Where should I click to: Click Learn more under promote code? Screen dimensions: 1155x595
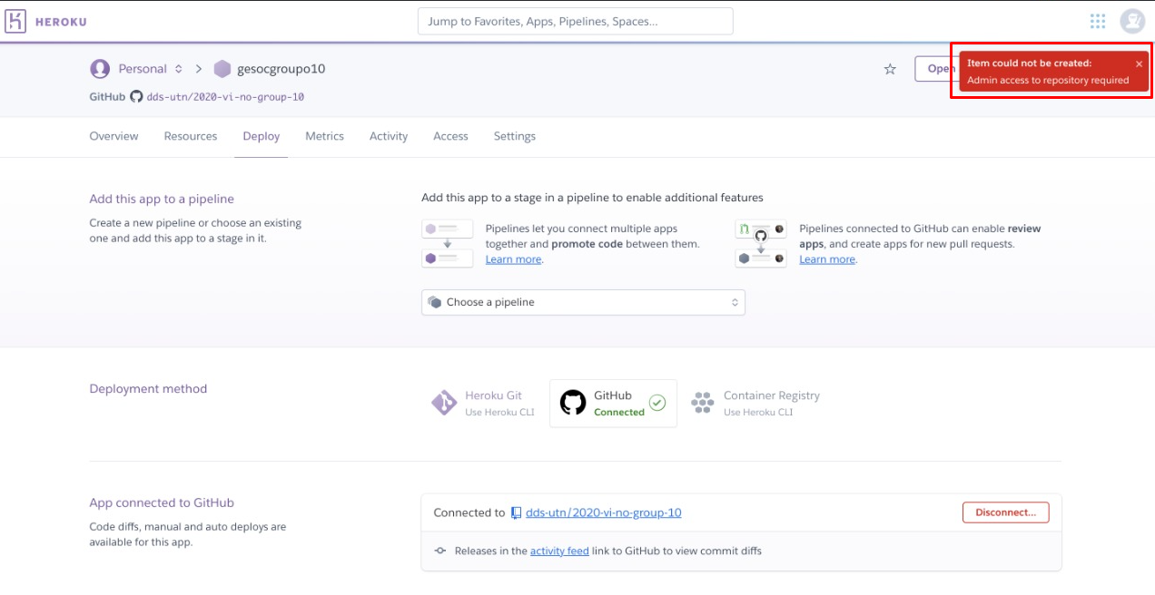coord(513,259)
